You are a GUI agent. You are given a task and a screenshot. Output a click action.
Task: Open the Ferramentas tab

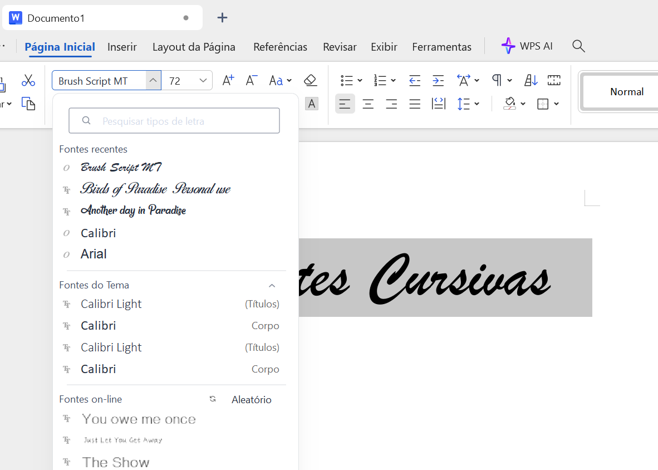pyautogui.click(x=442, y=47)
